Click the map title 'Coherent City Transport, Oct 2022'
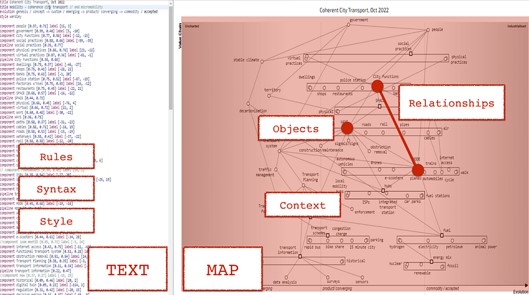The height and width of the screenshot is (295, 529). 354,10
